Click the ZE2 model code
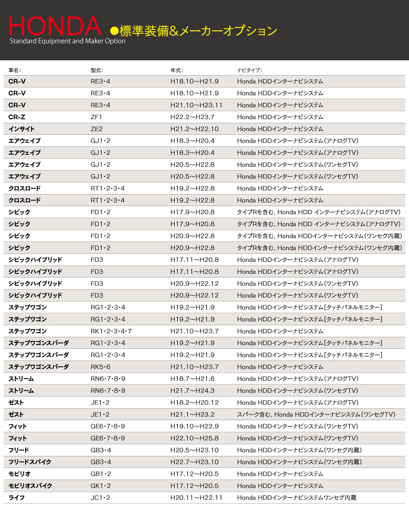The height and width of the screenshot is (522, 409). (96, 129)
